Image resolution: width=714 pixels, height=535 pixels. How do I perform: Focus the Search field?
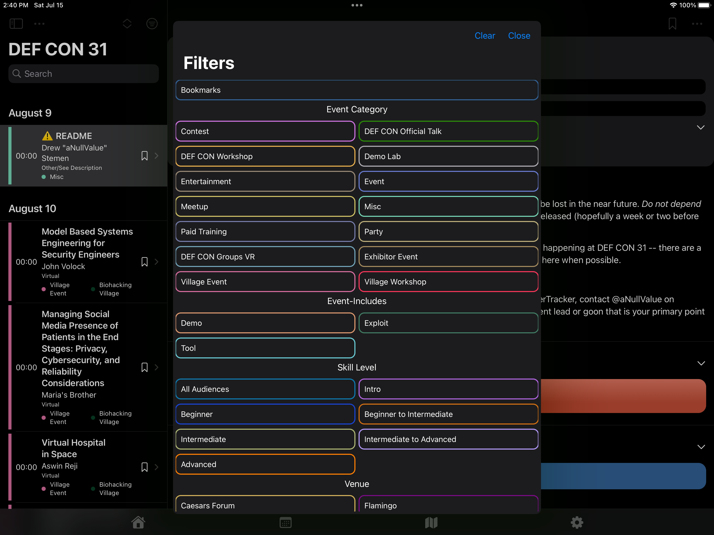(84, 74)
